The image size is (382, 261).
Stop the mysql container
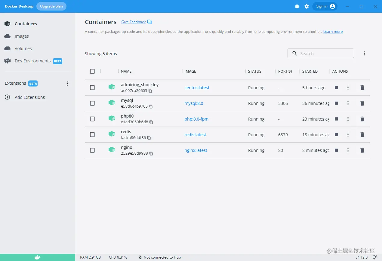[337, 103]
